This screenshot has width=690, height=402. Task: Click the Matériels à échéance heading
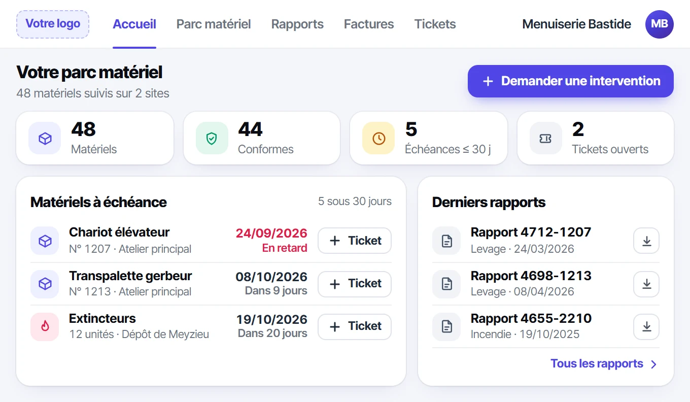point(98,202)
